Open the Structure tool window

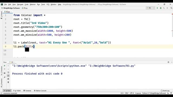(x=1, y=71)
